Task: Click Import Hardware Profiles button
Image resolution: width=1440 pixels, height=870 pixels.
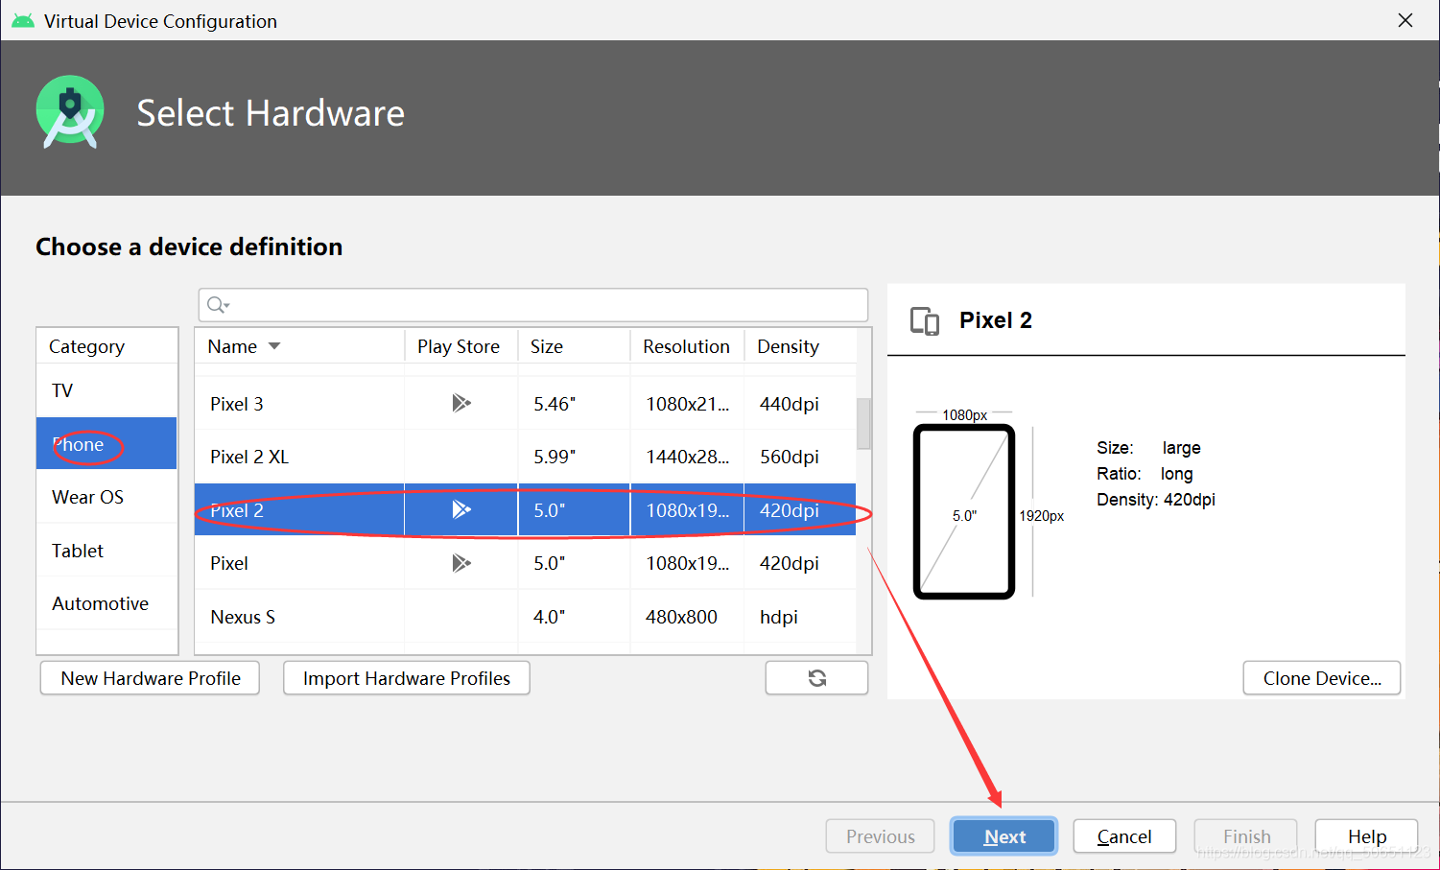Action: click(407, 678)
